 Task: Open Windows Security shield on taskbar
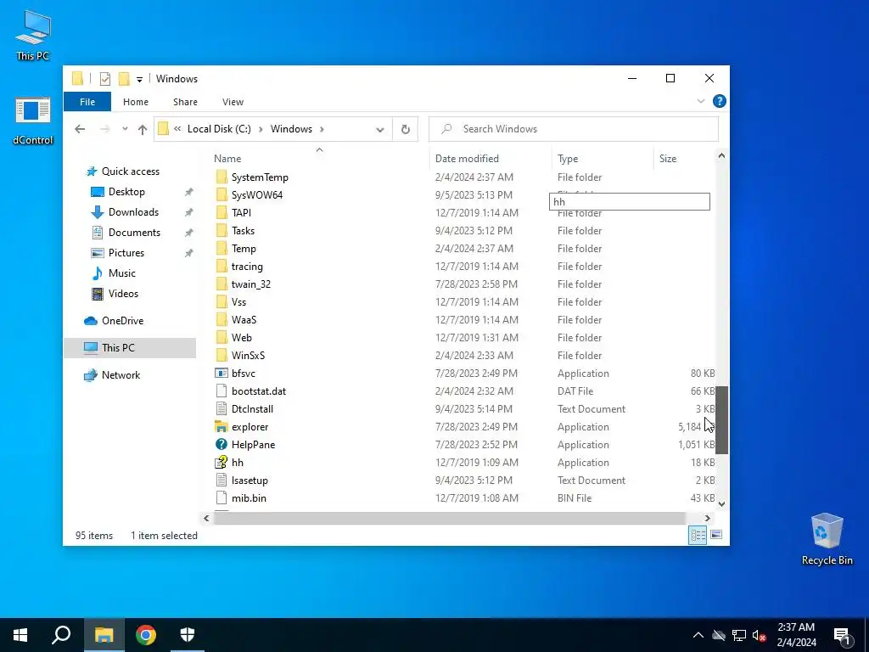click(x=188, y=635)
